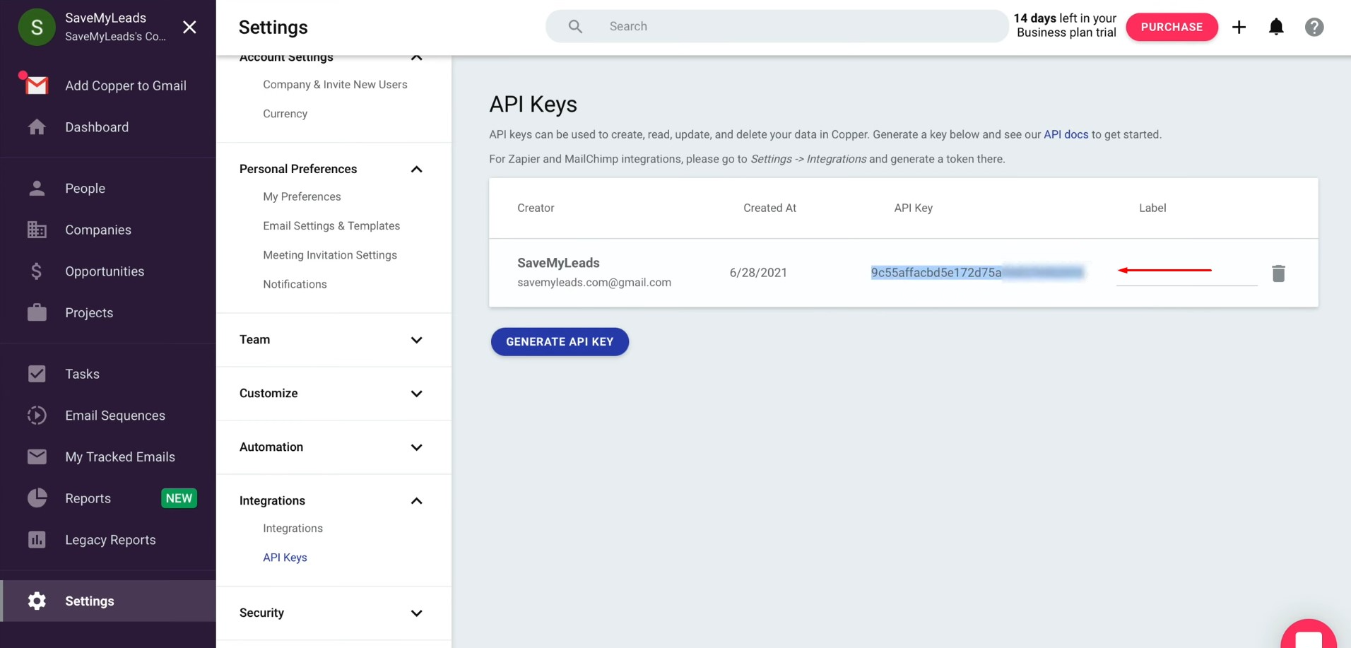Click the Gmail icon beside Add Copper
Viewport: 1351px width, 648px height.
(36, 85)
